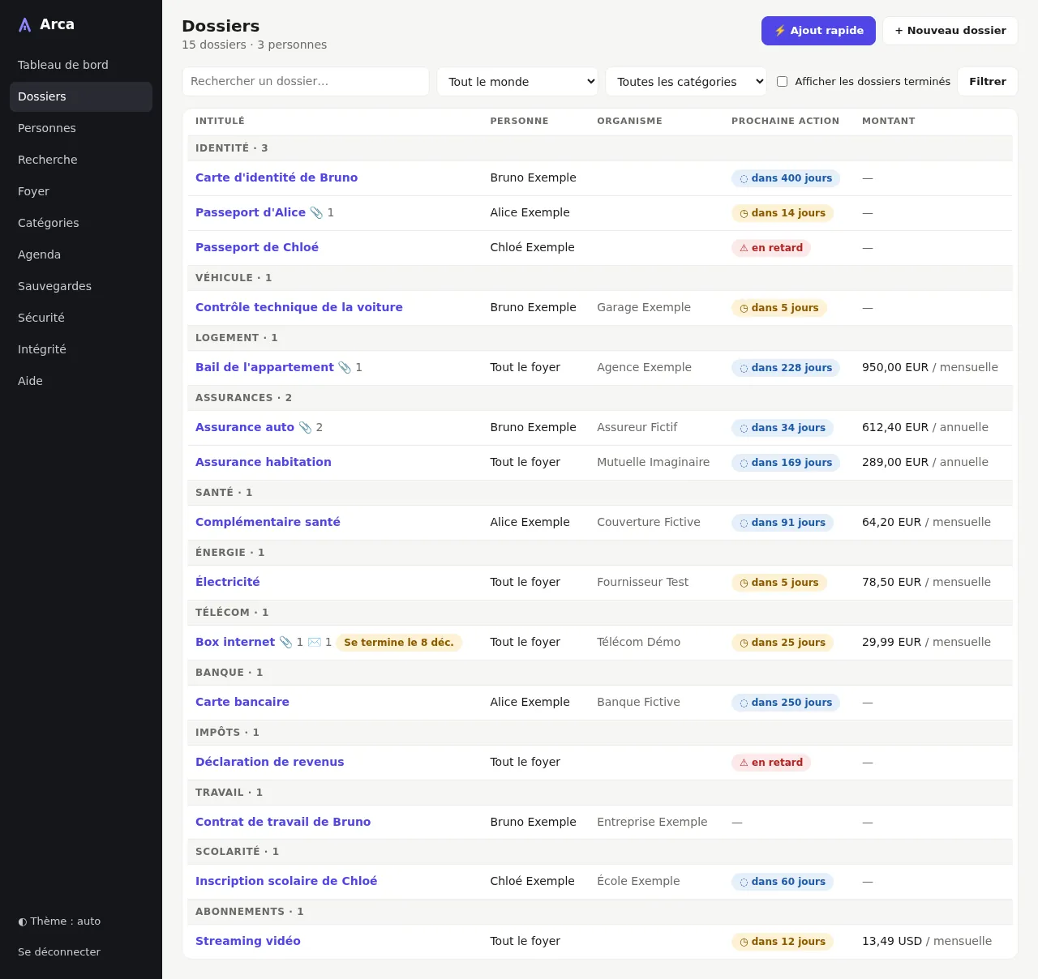Go to Catégories in sidebar
Viewport: 1038px width, 979px height.
81,223
